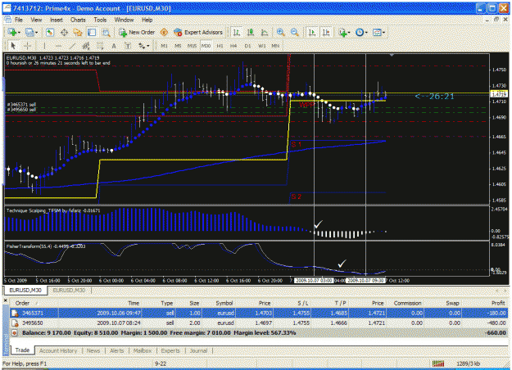Image resolution: width=512 pixels, height=370 pixels.
Task: Switch timeframe to H1
Action: (220, 46)
